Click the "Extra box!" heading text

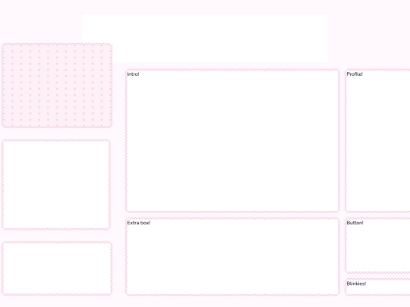pyautogui.click(x=139, y=223)
